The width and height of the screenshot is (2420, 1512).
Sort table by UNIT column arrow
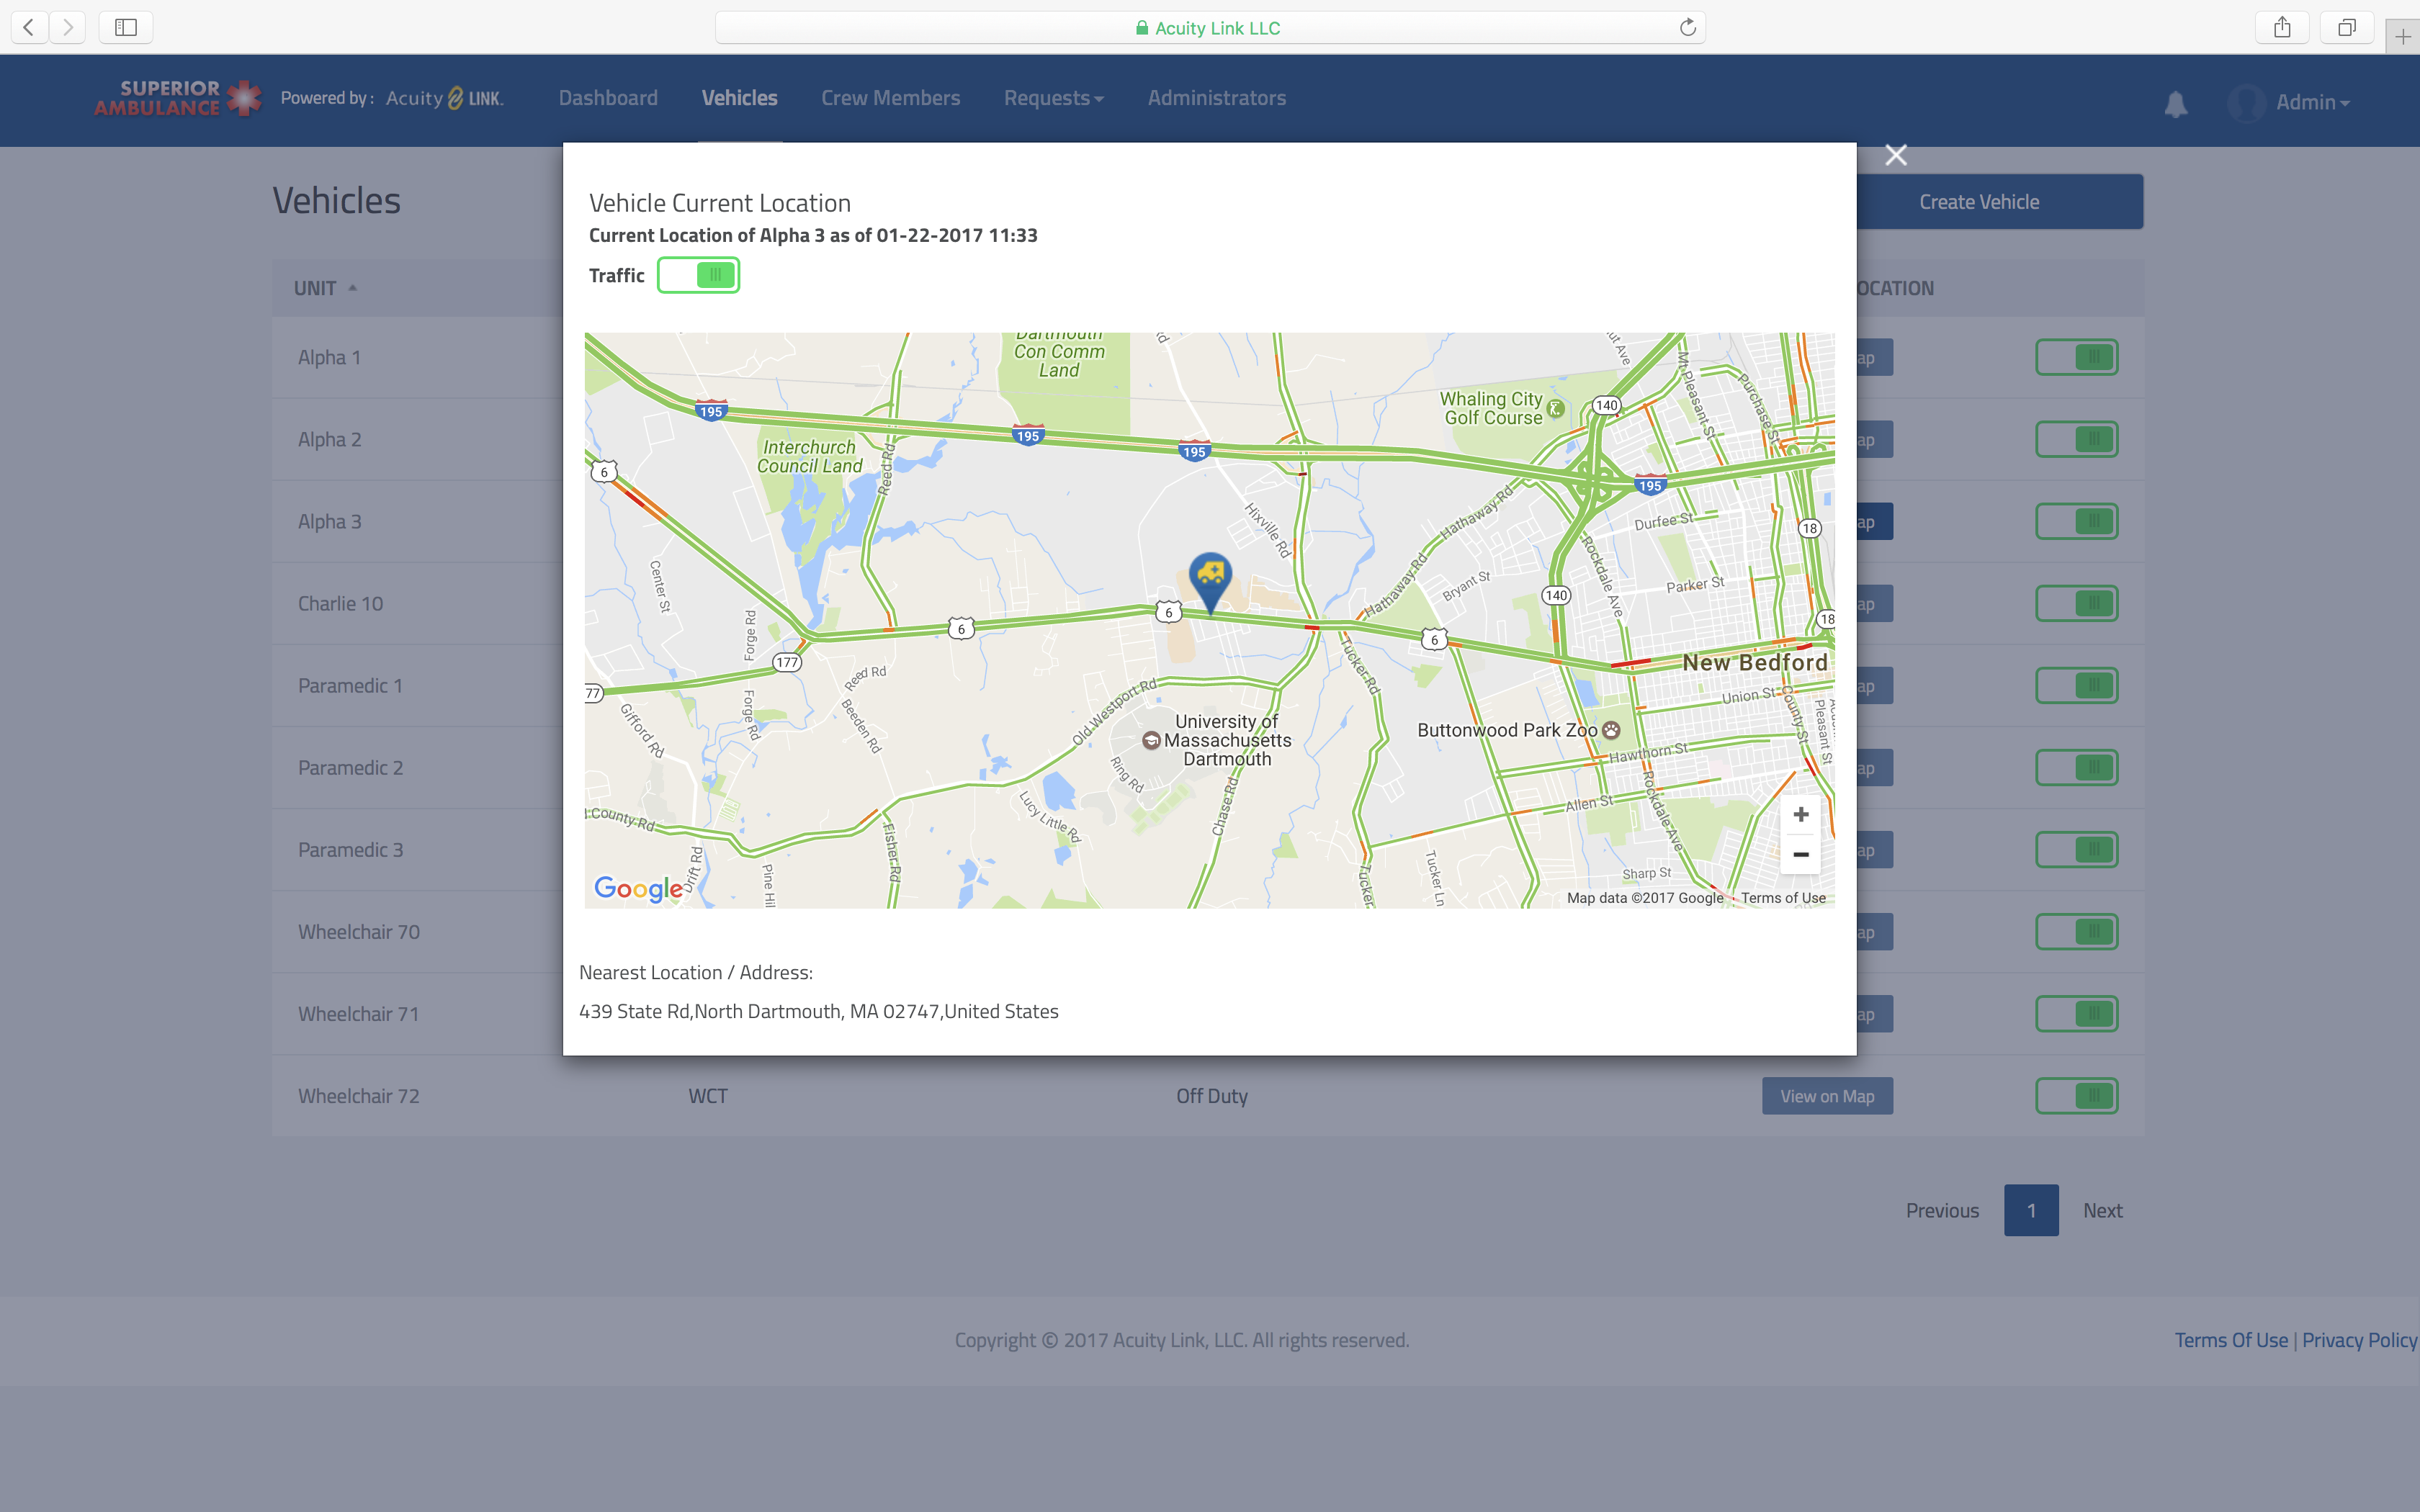click(352, 288)
